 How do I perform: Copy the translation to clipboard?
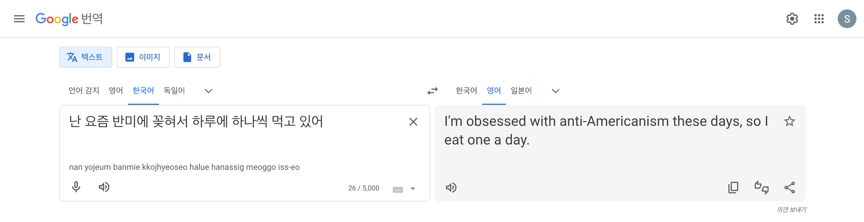[x=733, y=188]
